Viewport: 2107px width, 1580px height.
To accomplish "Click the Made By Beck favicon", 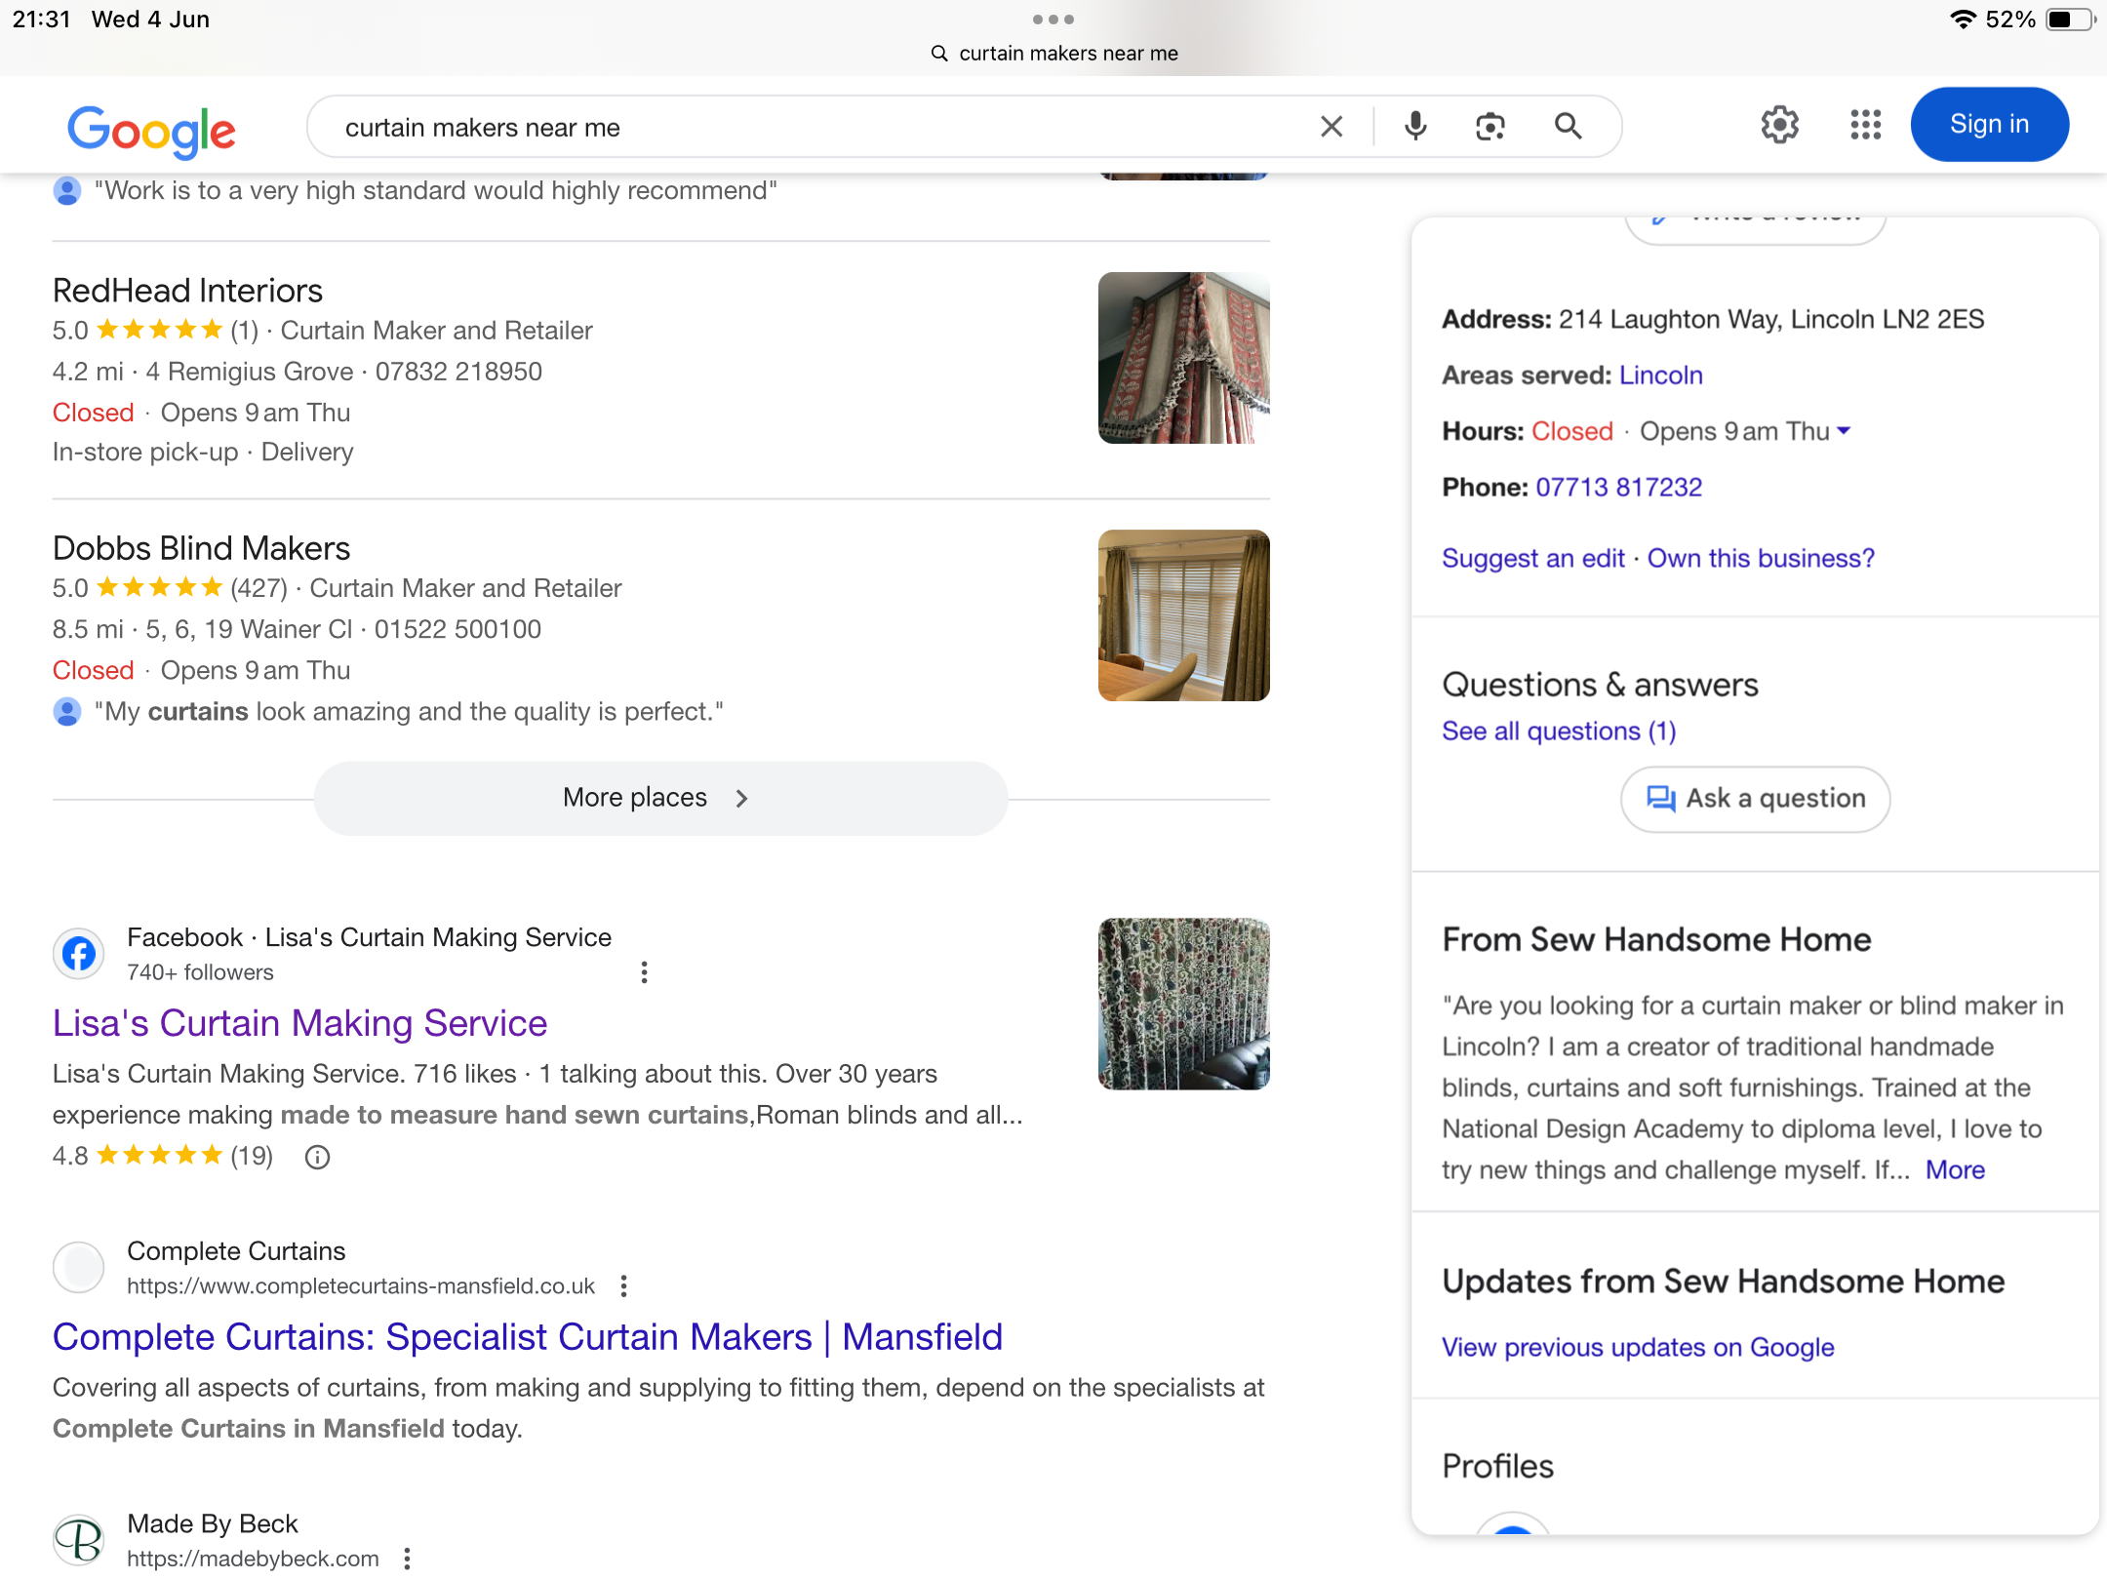I will [x=79, y=1541].
